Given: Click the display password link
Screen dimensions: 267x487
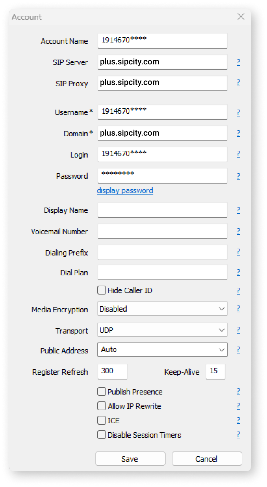Looking at the screenshot, I should click(x=125, y=190).
